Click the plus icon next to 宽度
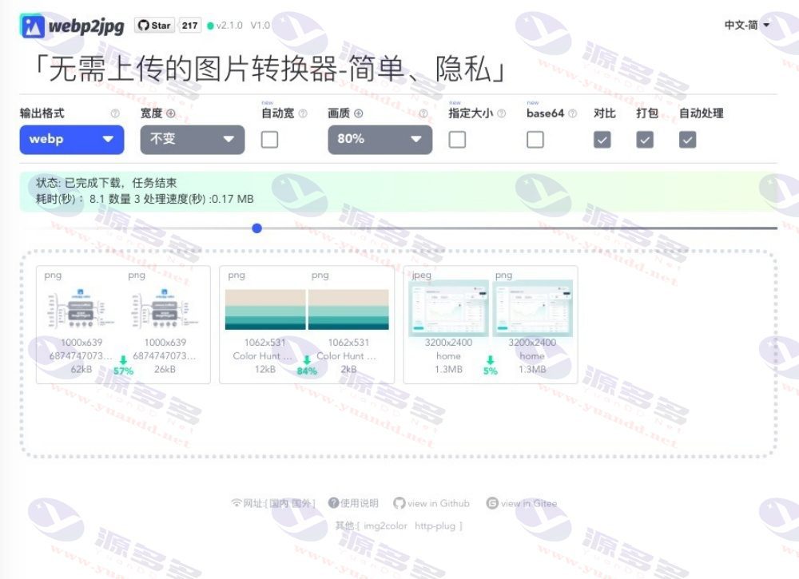 pyautogui.click(x=171, y=113)
